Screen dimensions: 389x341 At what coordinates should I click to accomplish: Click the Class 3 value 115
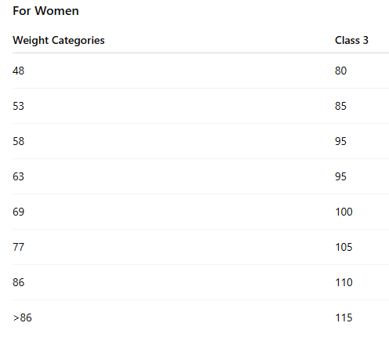[x=344, y=317]
